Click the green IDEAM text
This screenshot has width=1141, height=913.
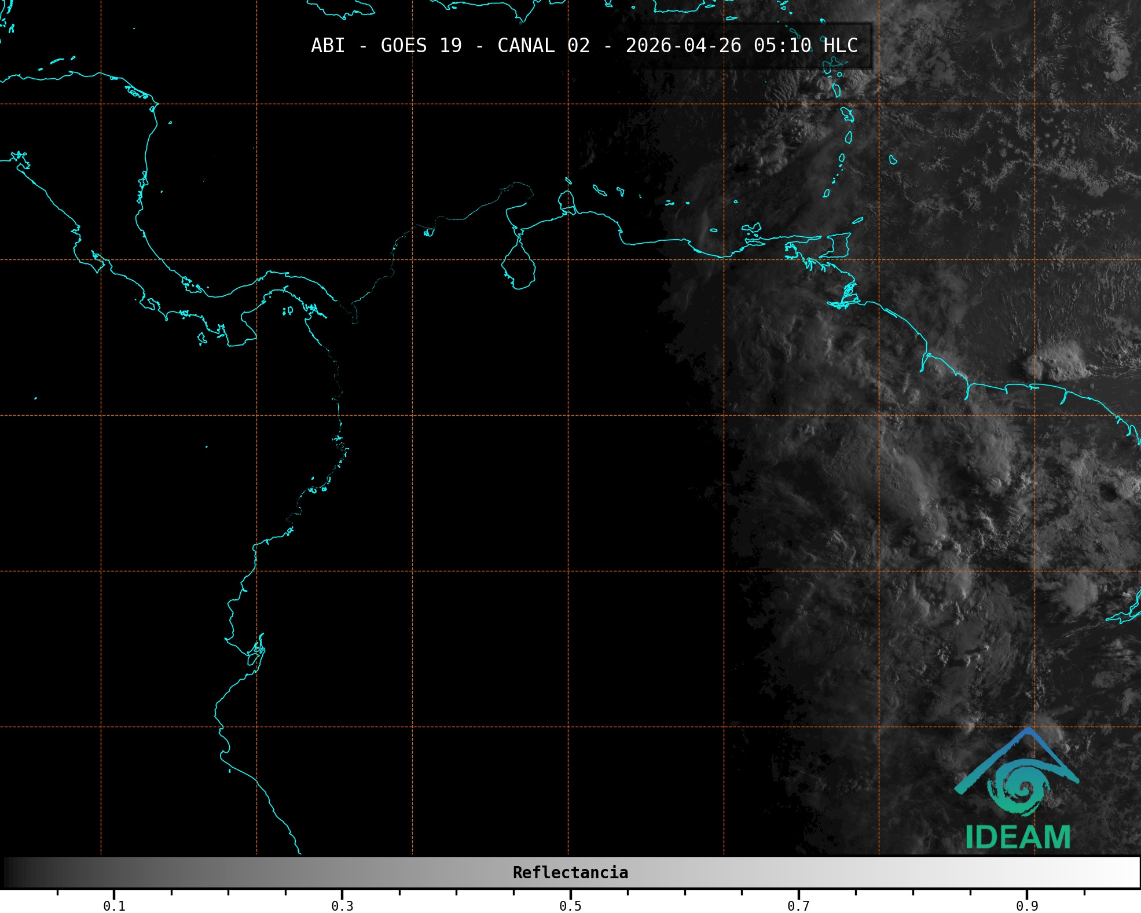tap(1018, 837)
